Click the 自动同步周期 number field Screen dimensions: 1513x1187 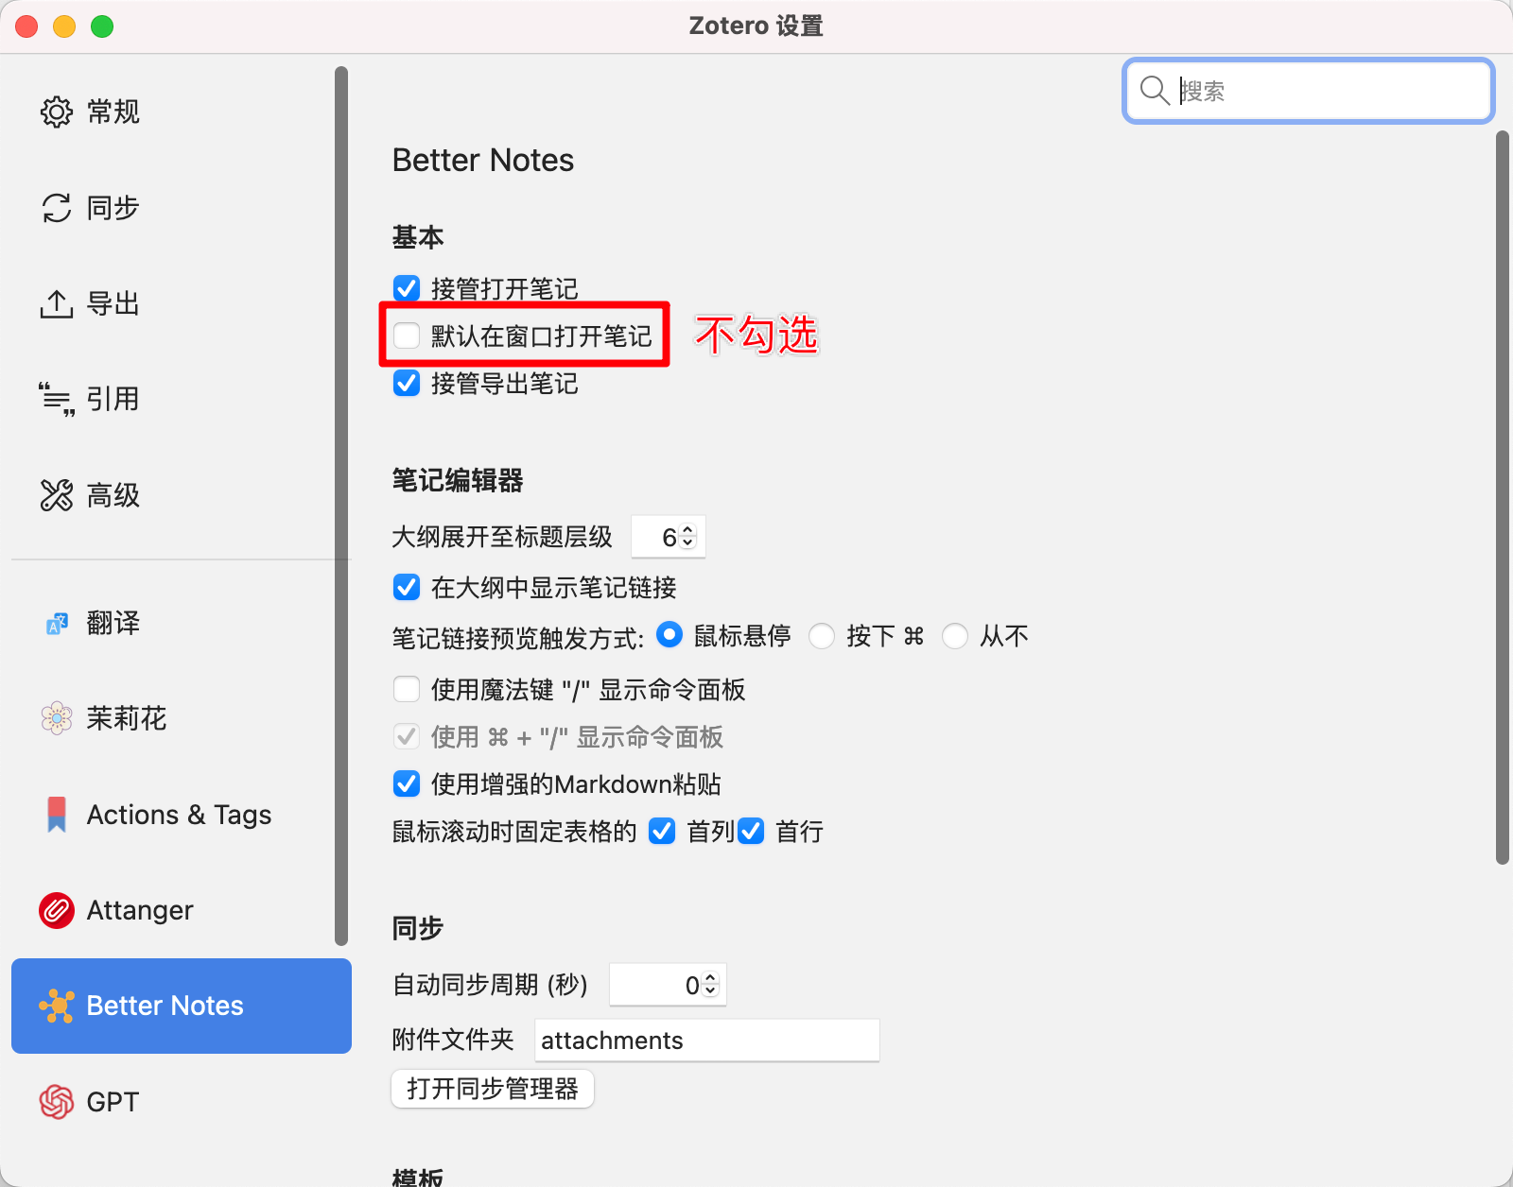pos(668,985)
